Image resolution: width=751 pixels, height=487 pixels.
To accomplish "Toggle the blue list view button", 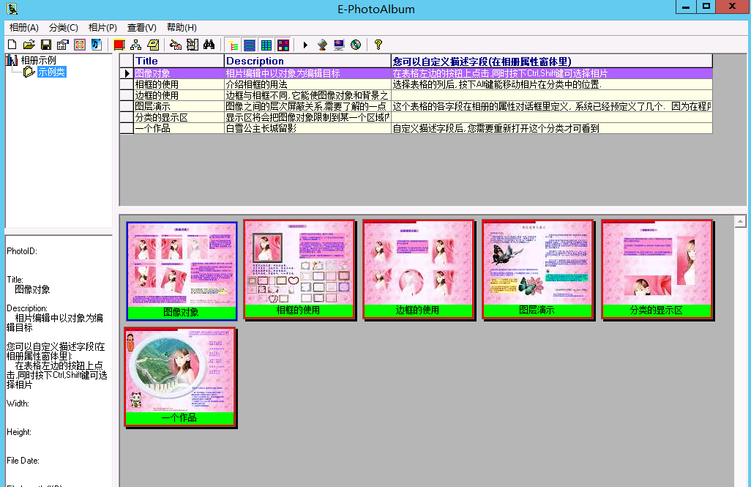I will (x=250, y=45).
